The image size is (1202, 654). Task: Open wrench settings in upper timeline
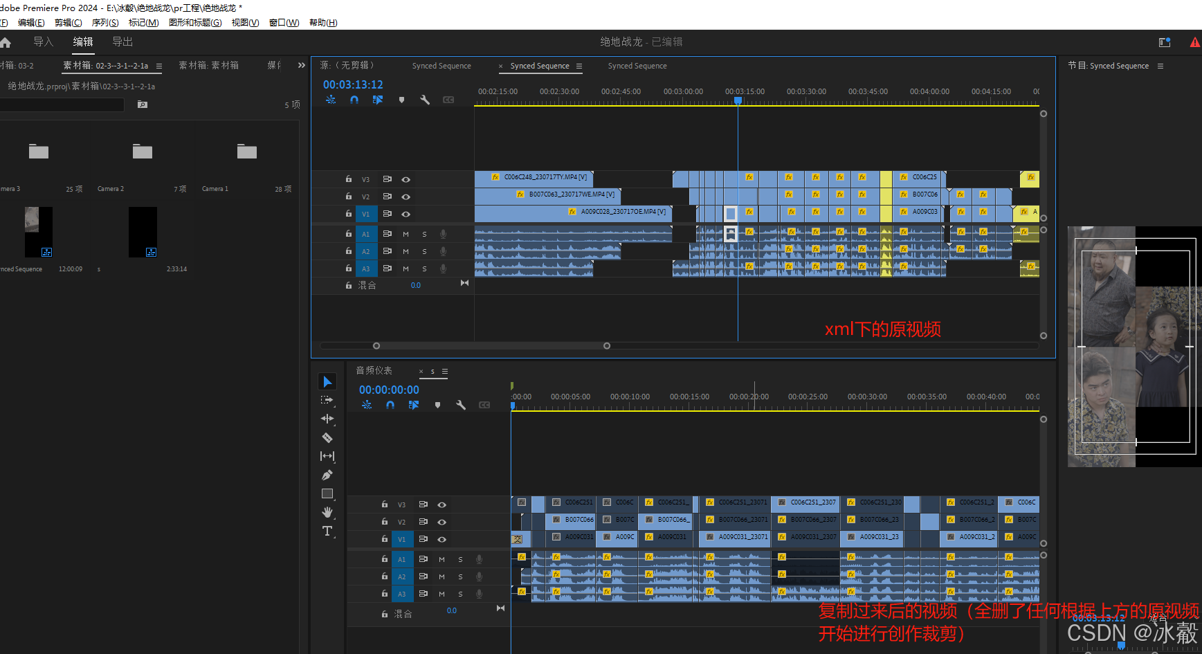[425, 100]
